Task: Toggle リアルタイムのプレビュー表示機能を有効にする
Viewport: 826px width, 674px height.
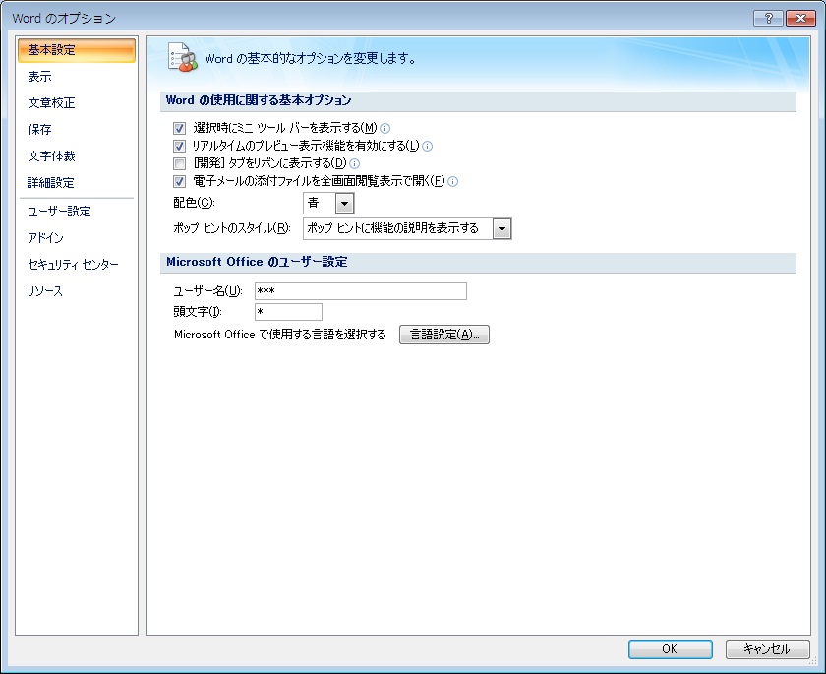Action: point(181,146)
